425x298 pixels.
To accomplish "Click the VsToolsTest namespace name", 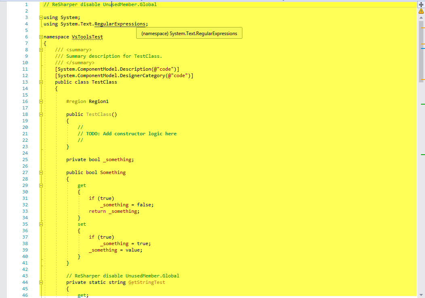I will tap(87, 37).
